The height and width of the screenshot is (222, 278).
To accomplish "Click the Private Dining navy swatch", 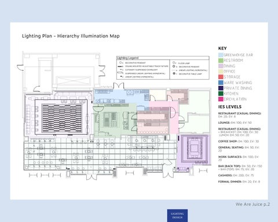I will pyautogui.click(x=221, y=88).
